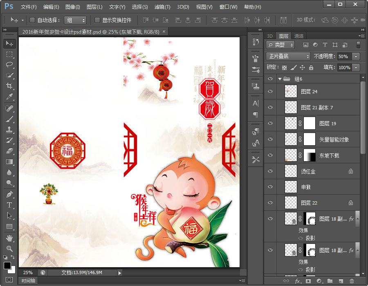Open the 文件(F) menu
This screenshot has width=368, height=286.
28,7
